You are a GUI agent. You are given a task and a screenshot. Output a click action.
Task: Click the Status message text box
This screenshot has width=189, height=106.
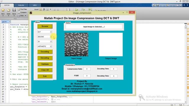[94, 27]
